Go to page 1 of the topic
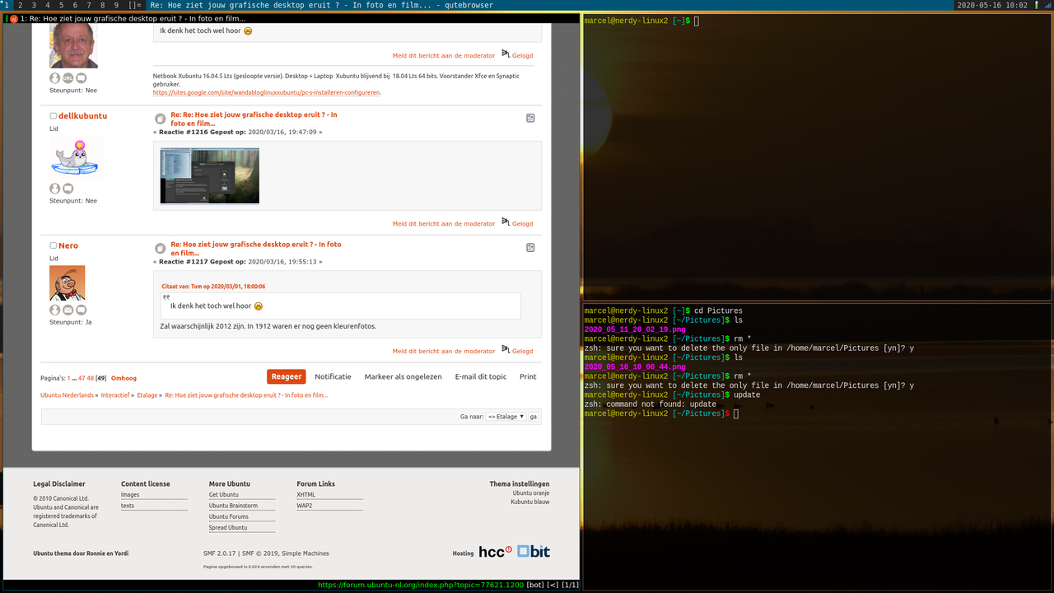1054x593 pixels. pyautogui.click(x=69, y=378)
